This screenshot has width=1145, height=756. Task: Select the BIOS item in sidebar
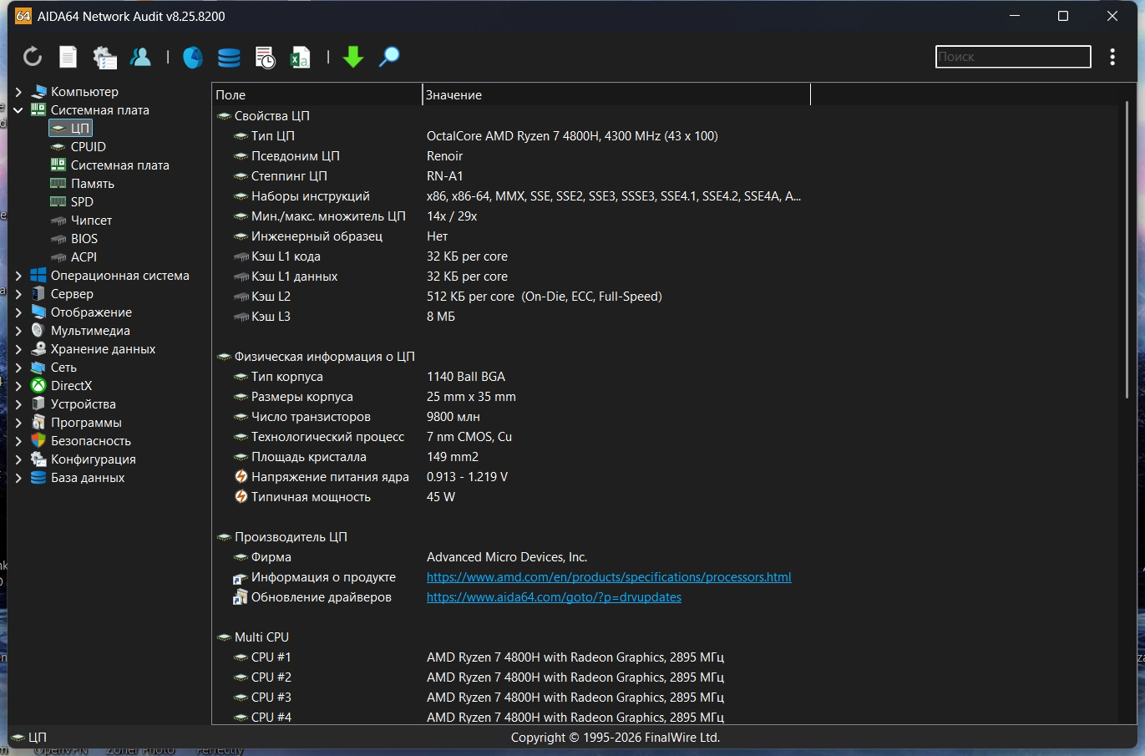coord(84,239)
